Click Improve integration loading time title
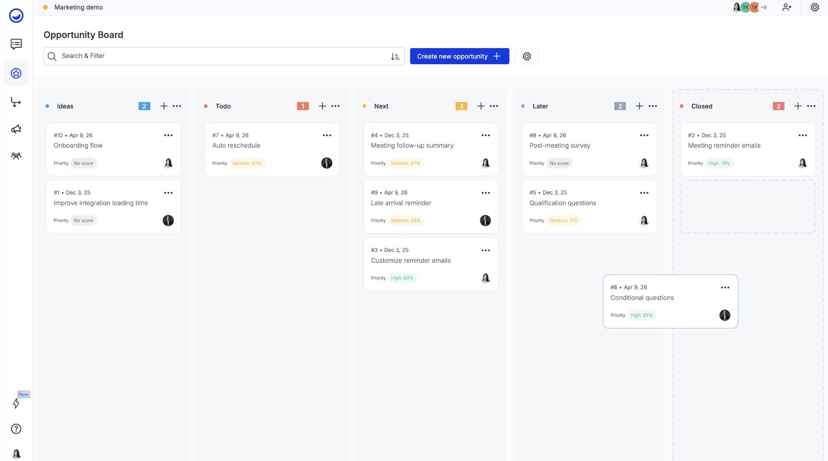 coord(100,203)
